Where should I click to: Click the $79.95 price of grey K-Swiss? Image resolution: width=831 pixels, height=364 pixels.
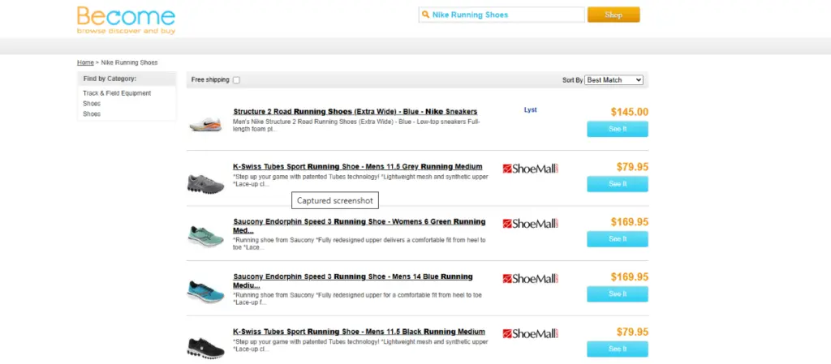pos(632,167)
